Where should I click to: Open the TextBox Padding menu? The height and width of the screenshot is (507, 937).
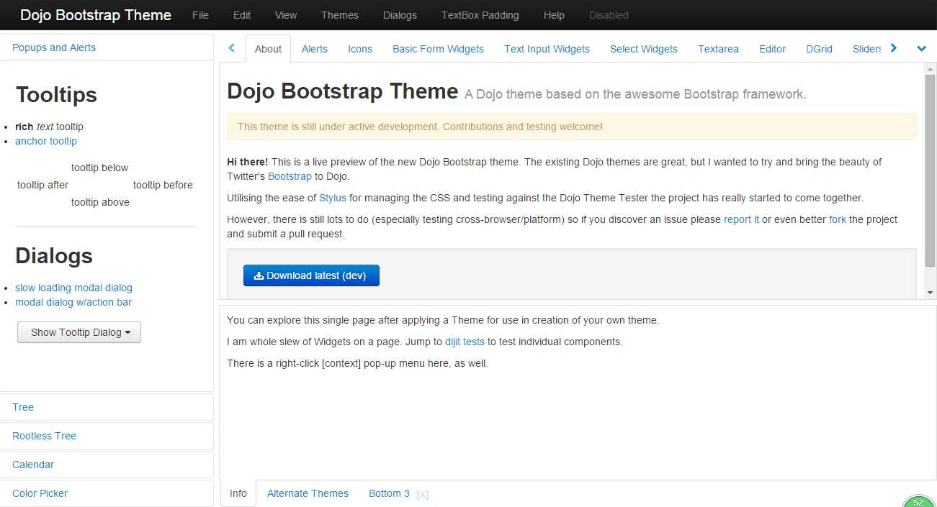[x=480, y=15]
